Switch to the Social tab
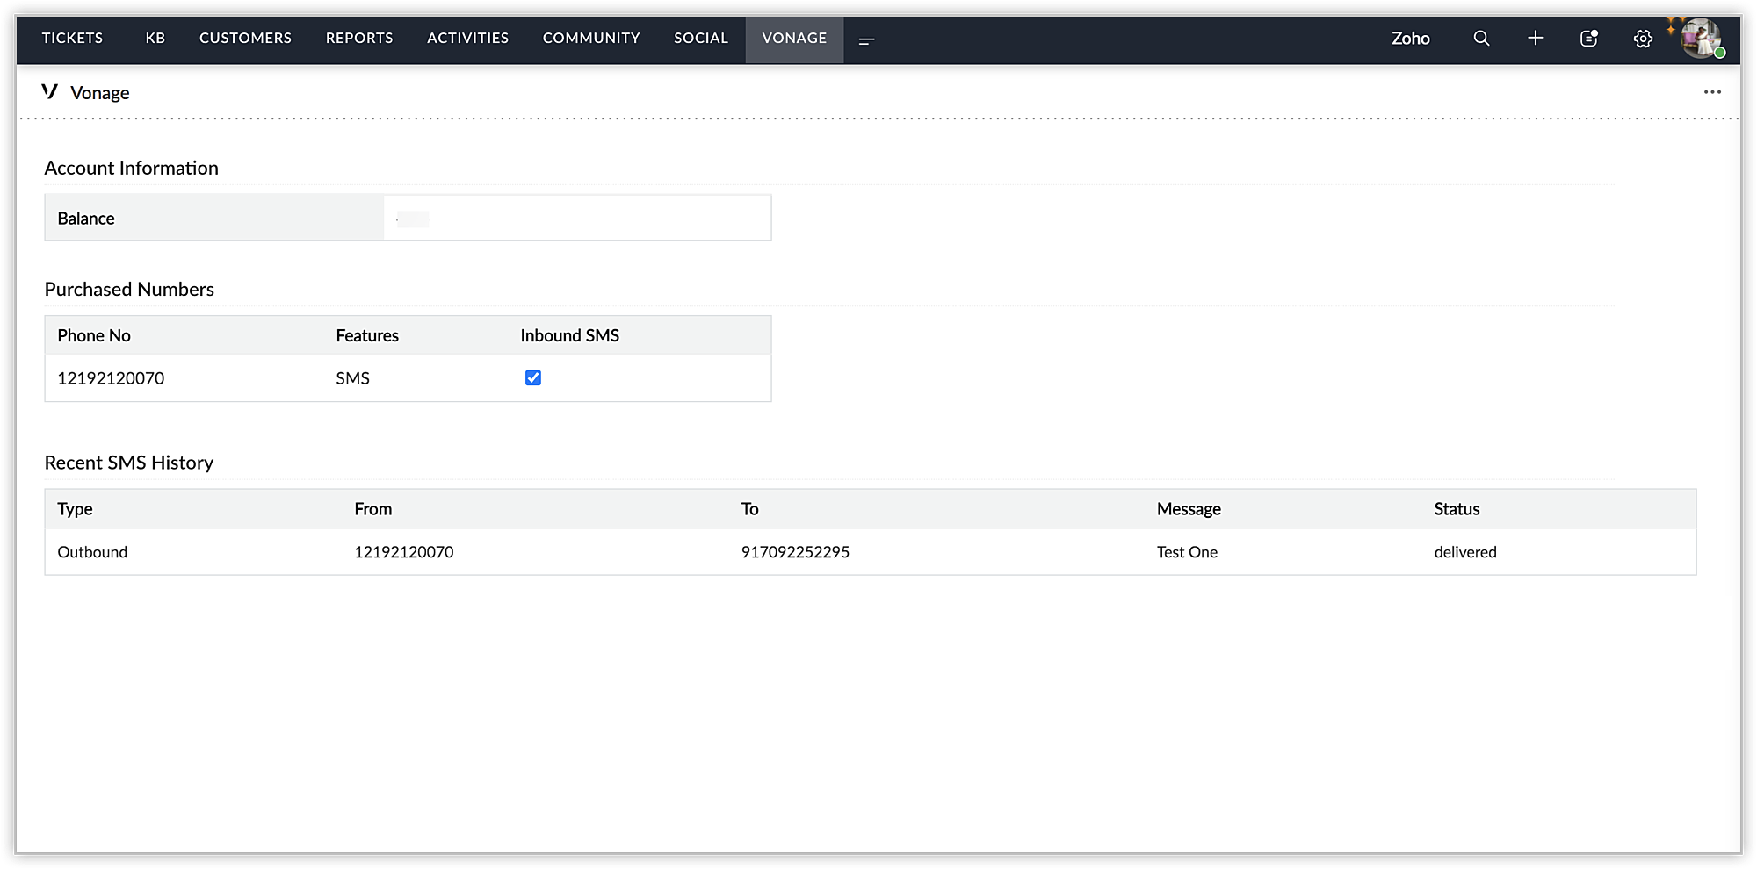 click(x=701, y=39)
